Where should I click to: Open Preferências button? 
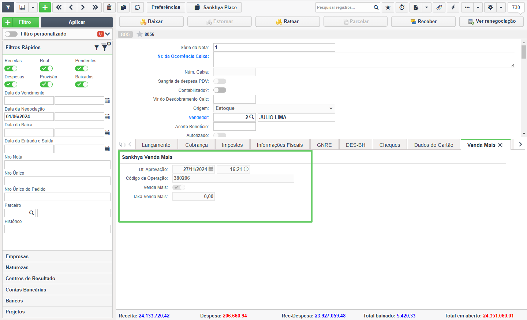point(166,7)
